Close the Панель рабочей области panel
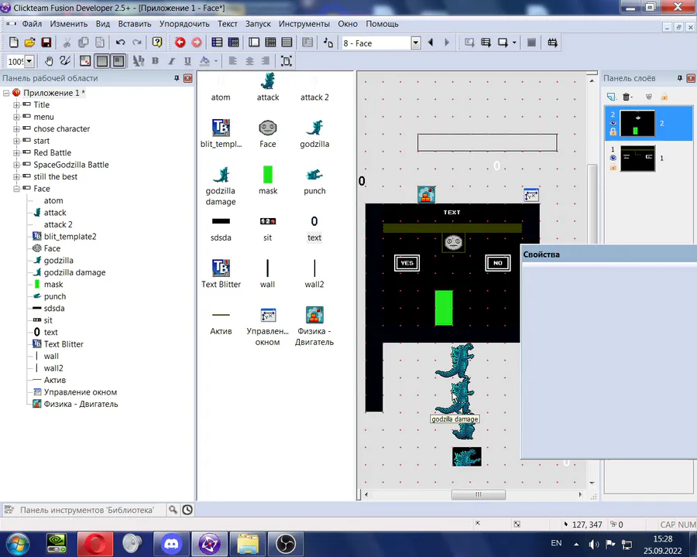 188,78
